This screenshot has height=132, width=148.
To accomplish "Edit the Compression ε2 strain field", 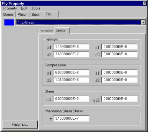I will (119, 80).
